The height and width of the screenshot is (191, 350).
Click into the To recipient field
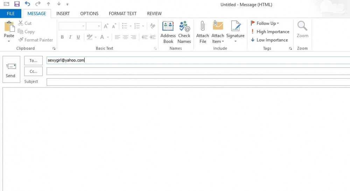198,60
